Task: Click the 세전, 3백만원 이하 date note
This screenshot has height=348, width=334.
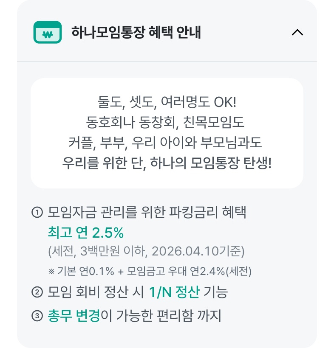Action: (x=146, y=251)
